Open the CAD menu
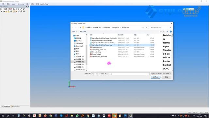The image size is (209, 118). [x=37, y=4]
